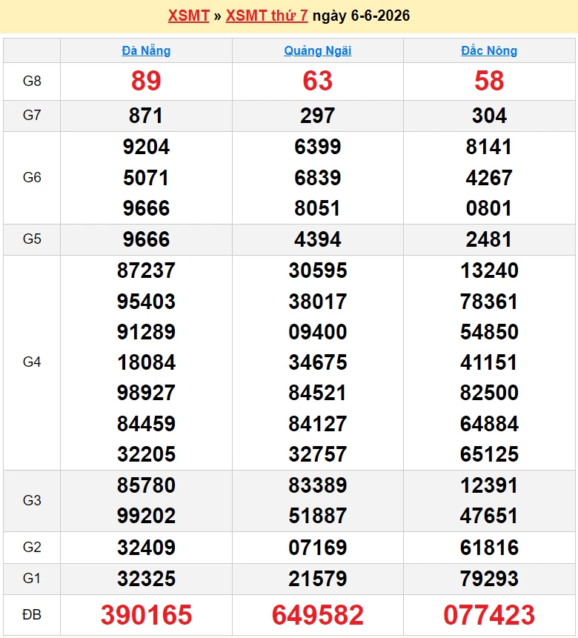Select the G6 row label
Screen dimensions: 578x638
(x=32, y=177)
